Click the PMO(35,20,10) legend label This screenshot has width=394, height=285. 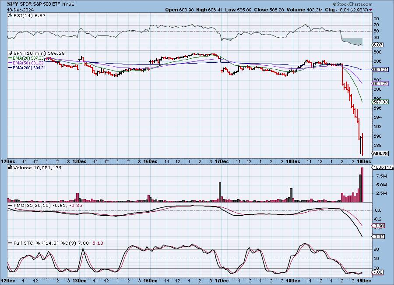coord(32,206)
